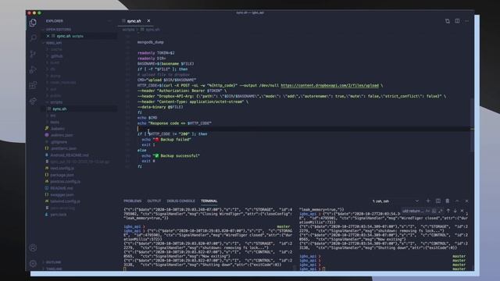Image resolution: width=500 pixels, height=281 pixels.
Task: Open package.json in explorer
Action: click(x=62, y=175)
